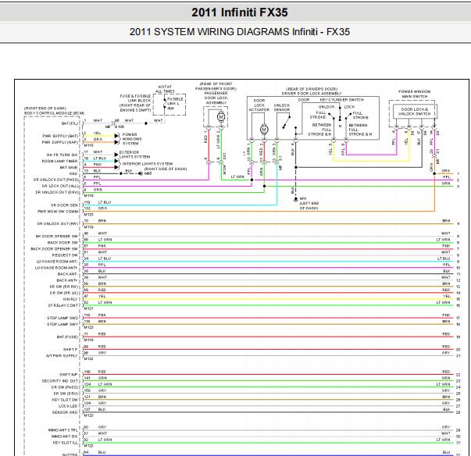This screenshot has height=456, width=471.
Task: Click the 'EXTERIOR LIGHTS SYSTEM' reference
Action: click(x=134, y=155)
